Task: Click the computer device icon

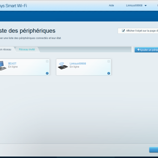Action: [3, 65]
